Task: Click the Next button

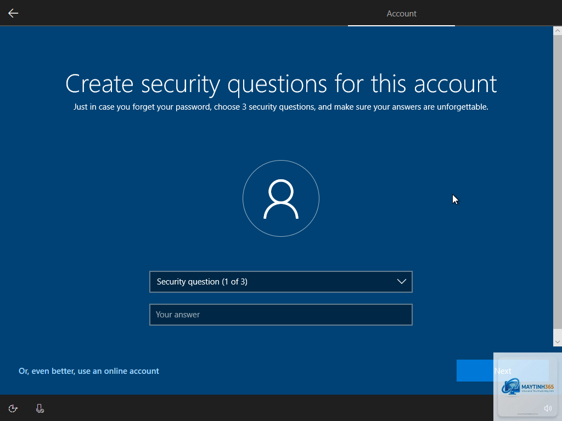Action: [503, 371]
